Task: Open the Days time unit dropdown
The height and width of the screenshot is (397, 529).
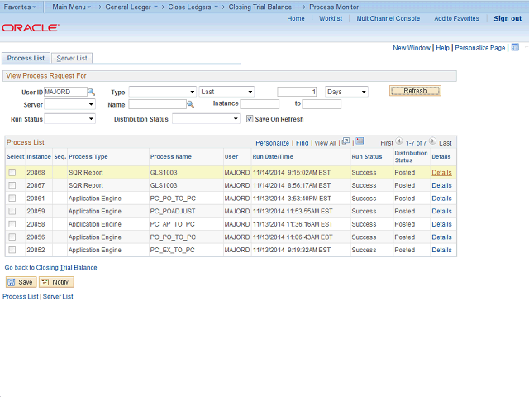Action: click(346, 92)
